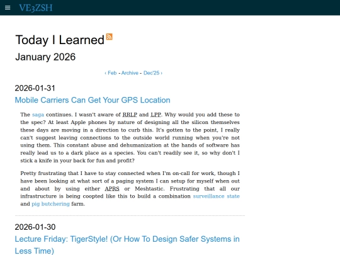Follow the 'surveillance state' link
This screenshot has height=255, width=340.
[216, 196]
